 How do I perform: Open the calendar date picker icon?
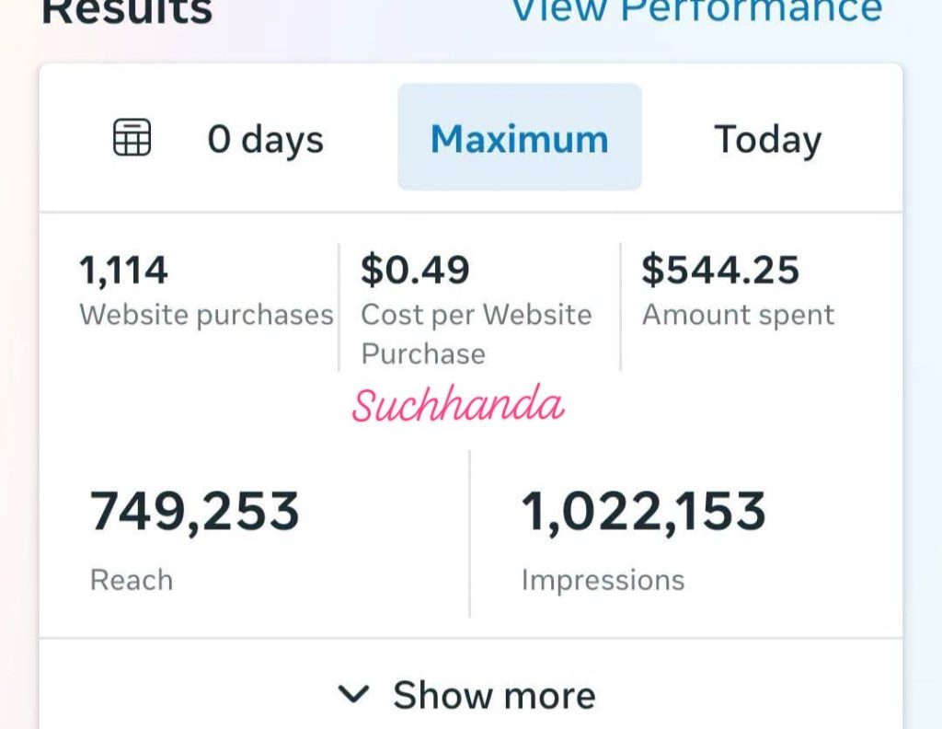coord(132,137)
